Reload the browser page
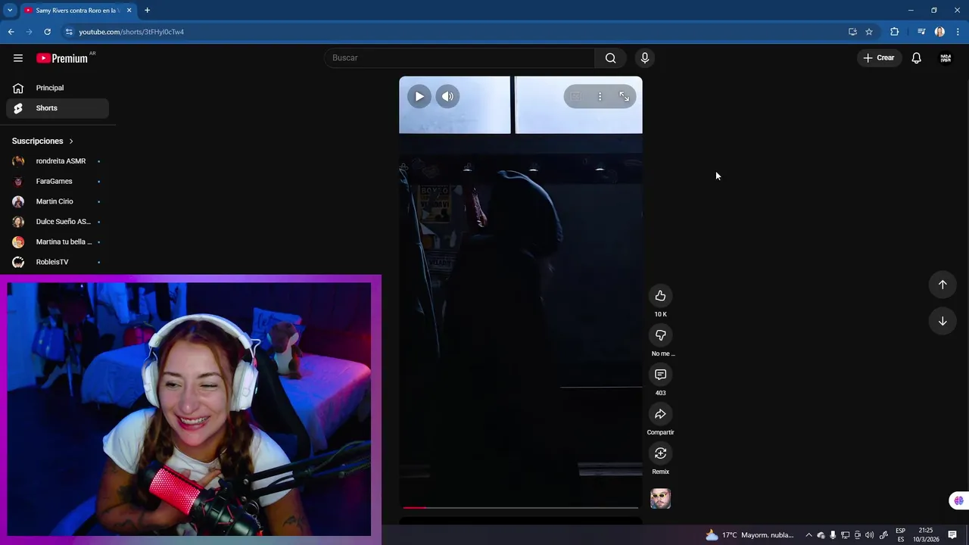Image resolution: width=969 pixels, height=545 pixels. click(48, 32)
